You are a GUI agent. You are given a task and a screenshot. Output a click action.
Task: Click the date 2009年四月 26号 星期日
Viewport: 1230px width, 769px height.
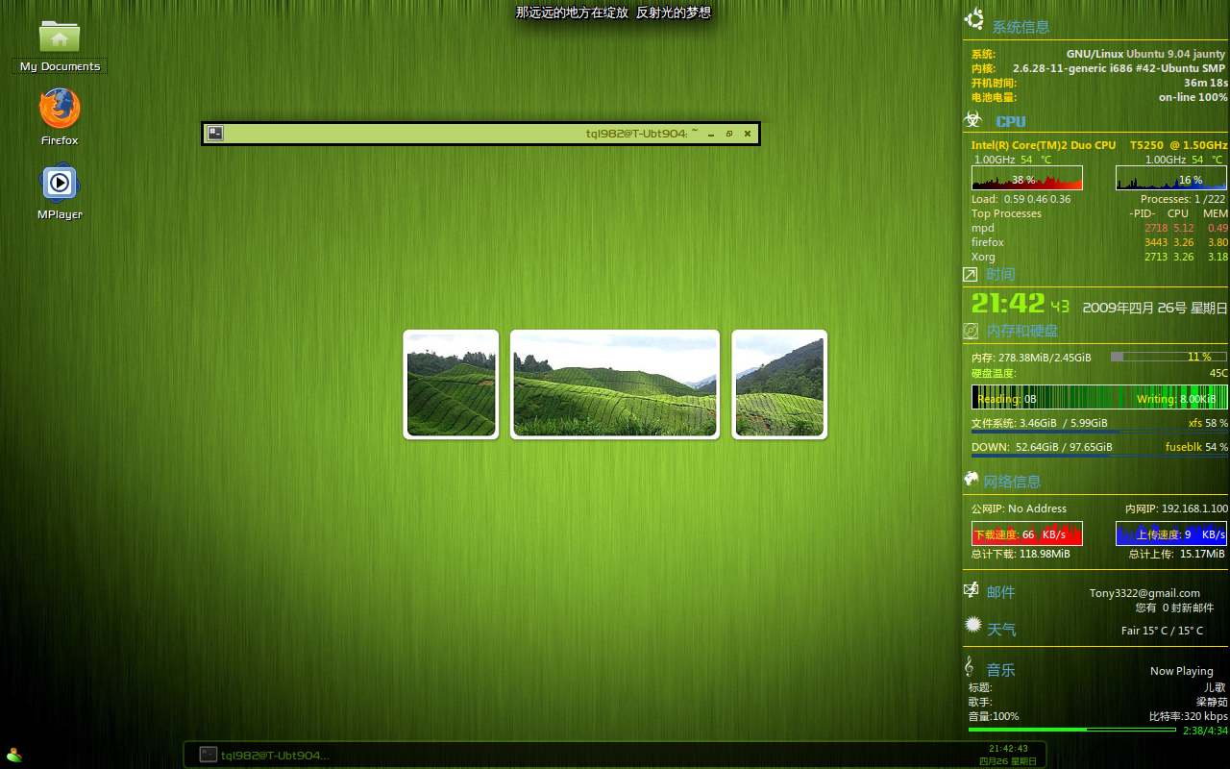[1155, 309]
